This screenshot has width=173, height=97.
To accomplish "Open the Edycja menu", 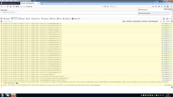I will [5, 1].
